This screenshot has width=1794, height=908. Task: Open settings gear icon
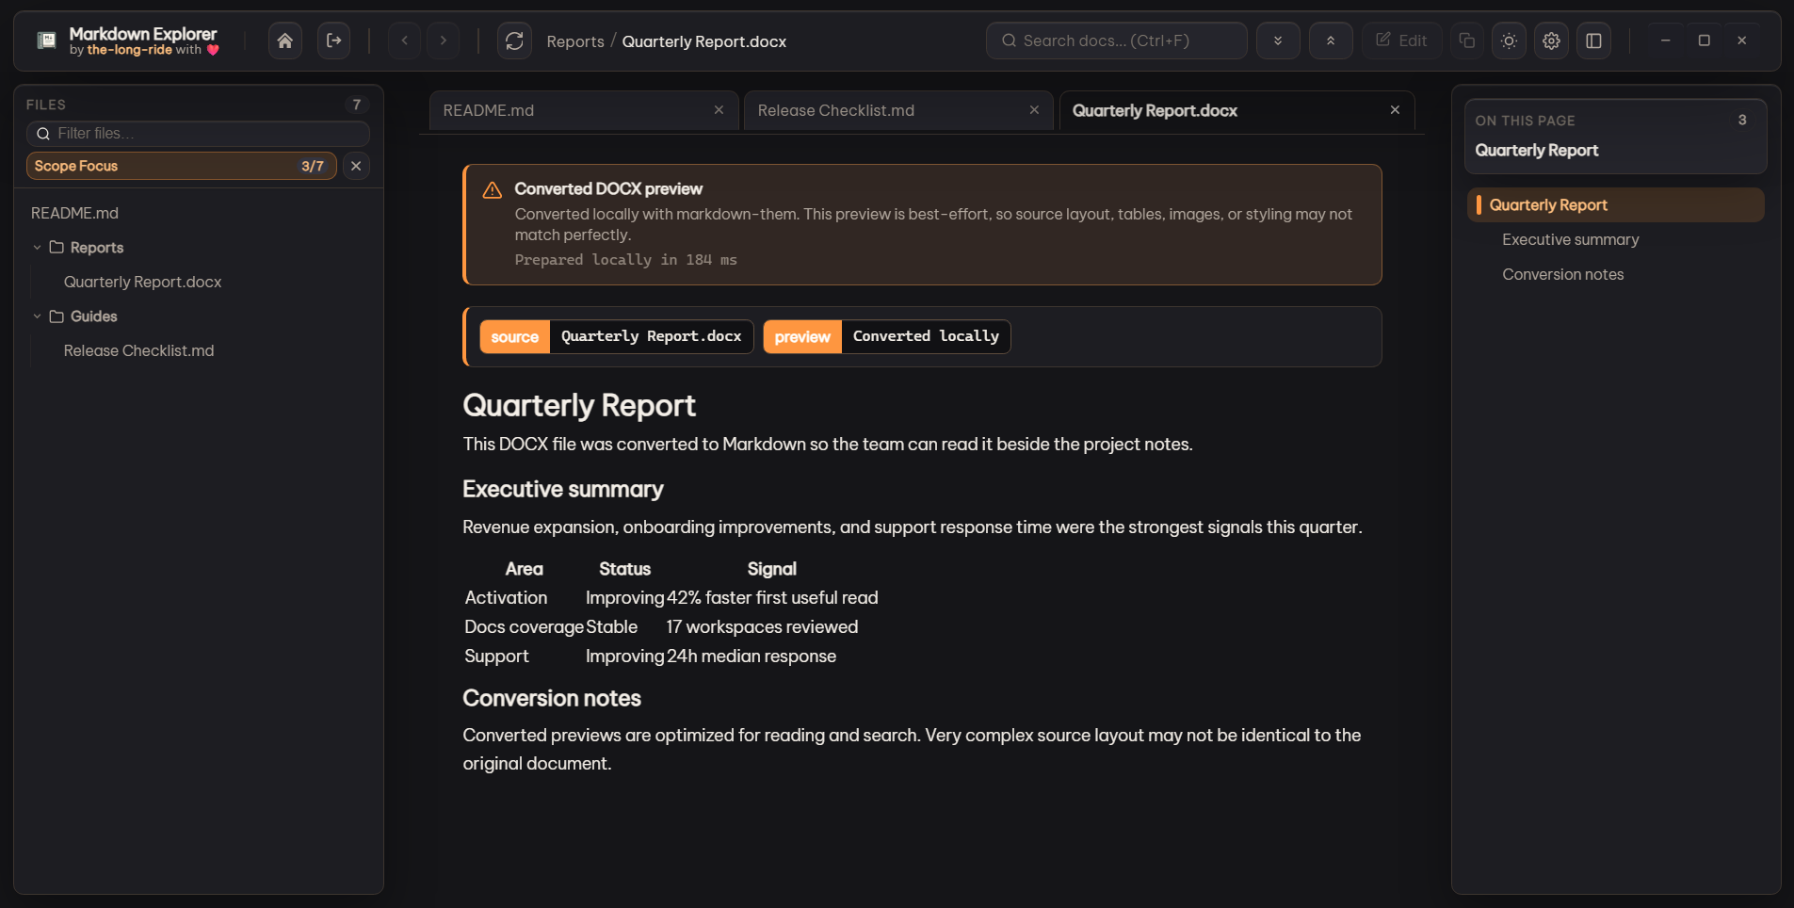(1551, 41)
